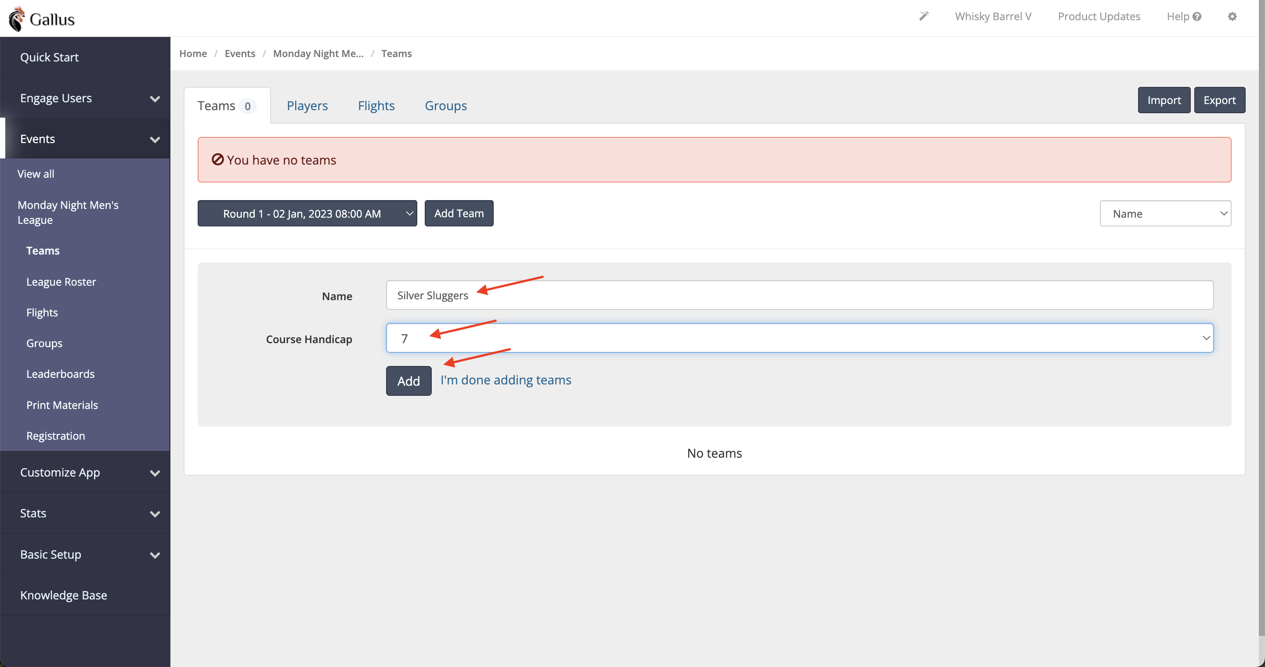Click the Export button
This screenshot has height=667, width=1265.
click(1219, 100)
